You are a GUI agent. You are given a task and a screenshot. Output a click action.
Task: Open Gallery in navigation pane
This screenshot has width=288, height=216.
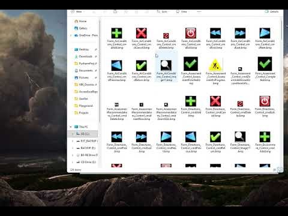(x=81, y=28)
